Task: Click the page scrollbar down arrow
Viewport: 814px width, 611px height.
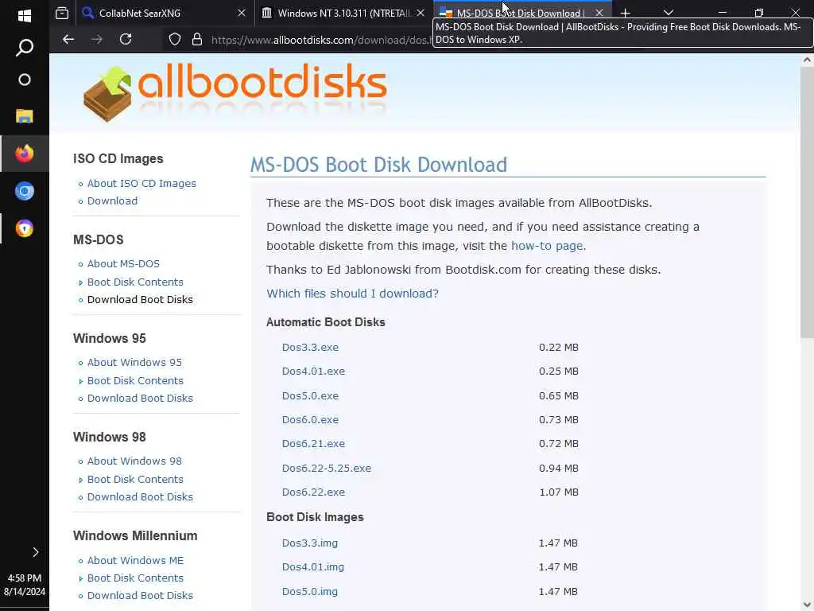Action: click(807, 605)
